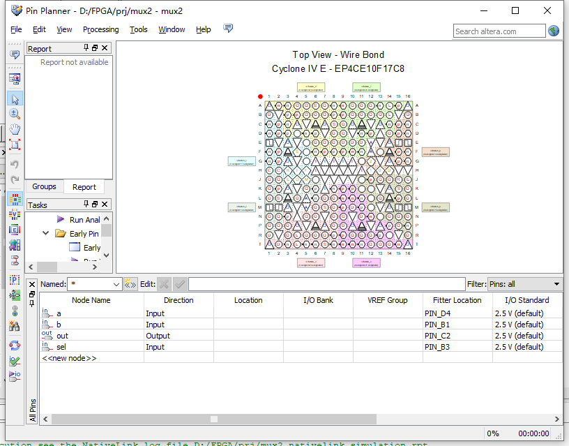The image size is (569, 446).
Task: Select the Hand pan tool
Action: (15, 129)
